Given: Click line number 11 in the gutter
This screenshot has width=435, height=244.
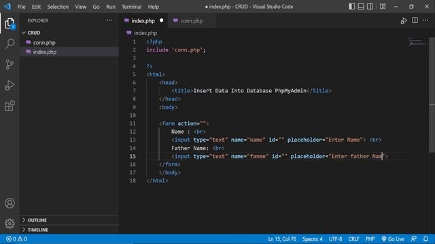Looking at the screenshot, I should (133, 123).
